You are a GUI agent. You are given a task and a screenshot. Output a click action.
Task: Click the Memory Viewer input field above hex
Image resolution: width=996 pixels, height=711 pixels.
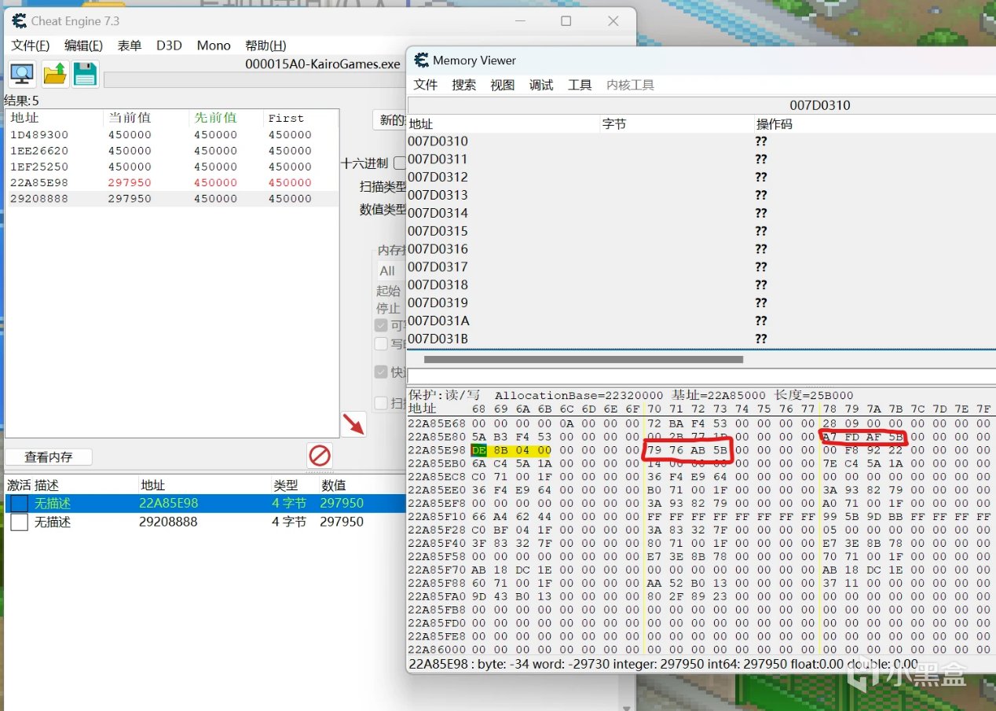(701, 376)
